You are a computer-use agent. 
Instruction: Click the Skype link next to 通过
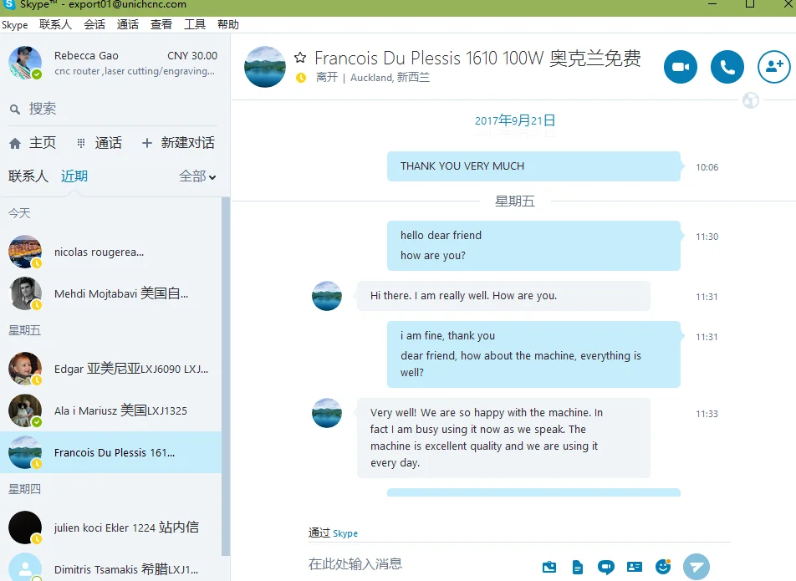(x=345, y=533)
